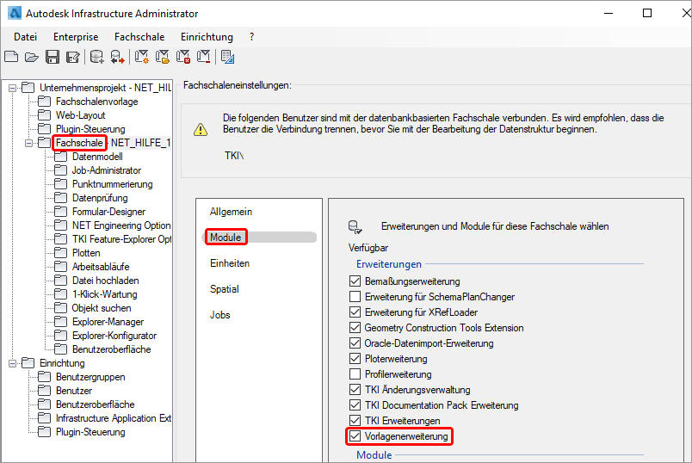Click the database with arrows icon
The width and height of the screenshot is (692, 463).
click(x=117, y=57)
